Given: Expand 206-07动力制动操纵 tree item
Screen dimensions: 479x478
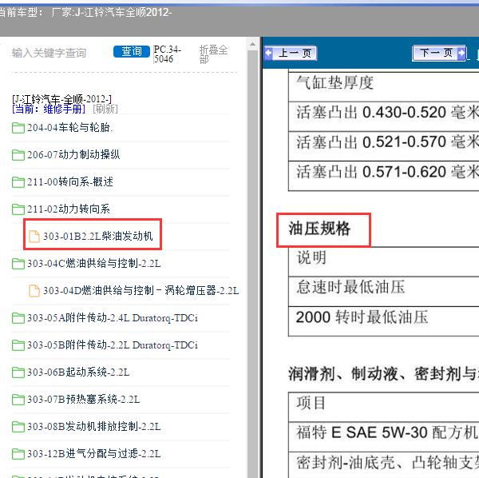Looking at the screenshot, I should (x=73, y=155).
